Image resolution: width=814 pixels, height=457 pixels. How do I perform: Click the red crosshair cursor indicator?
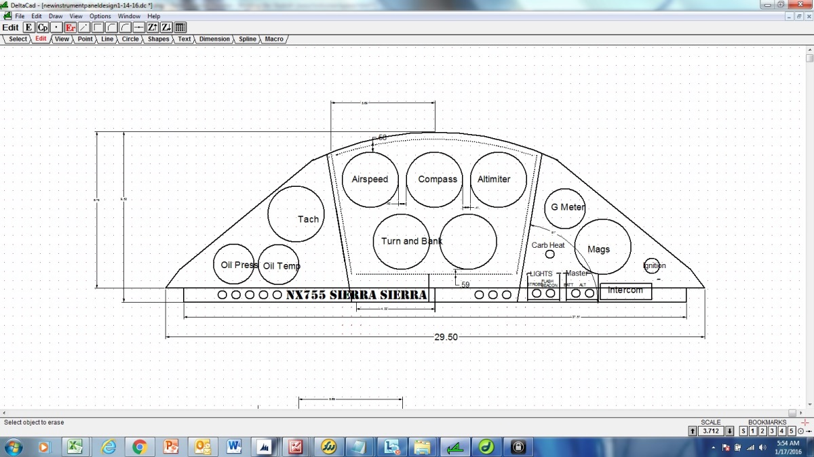(x=805, y=422)
